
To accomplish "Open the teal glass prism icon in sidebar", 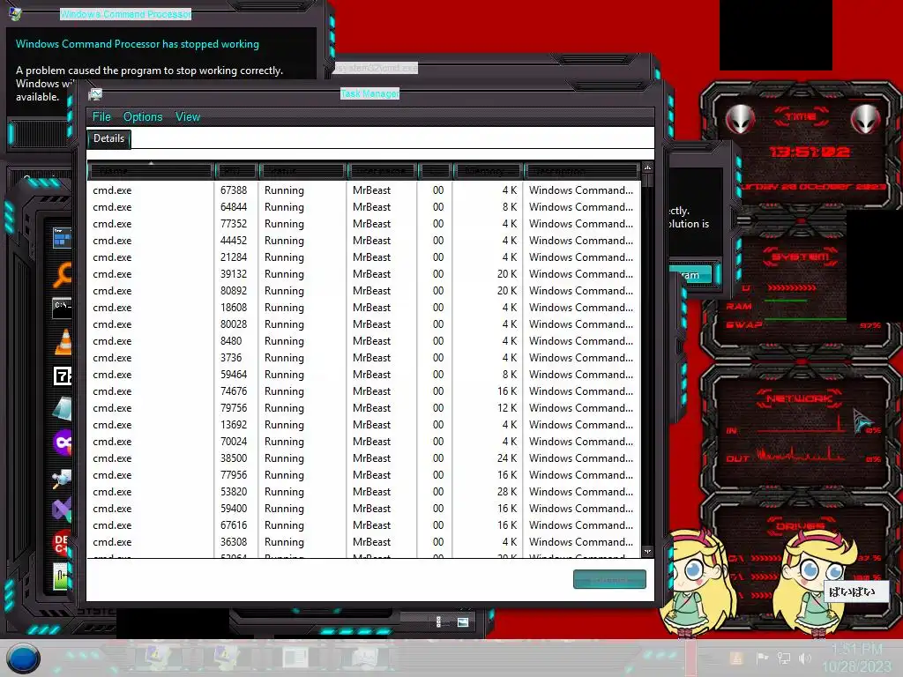I will [63, 409].
